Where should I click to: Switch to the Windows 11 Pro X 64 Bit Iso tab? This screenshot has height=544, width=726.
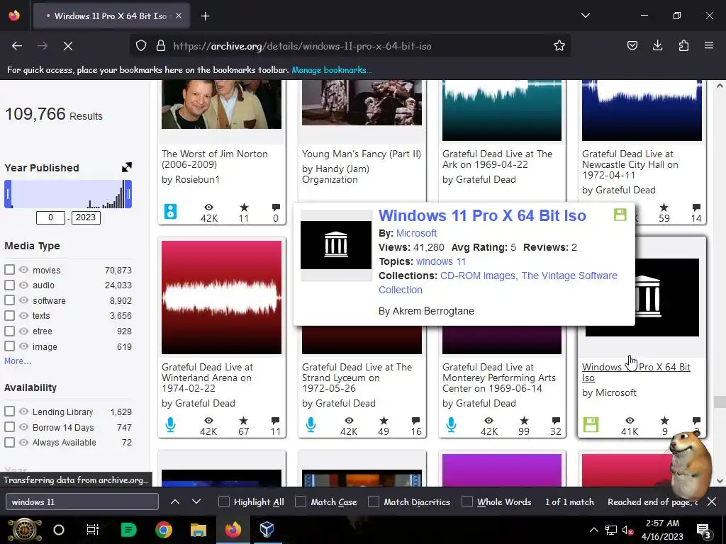[x=110, y=16]
